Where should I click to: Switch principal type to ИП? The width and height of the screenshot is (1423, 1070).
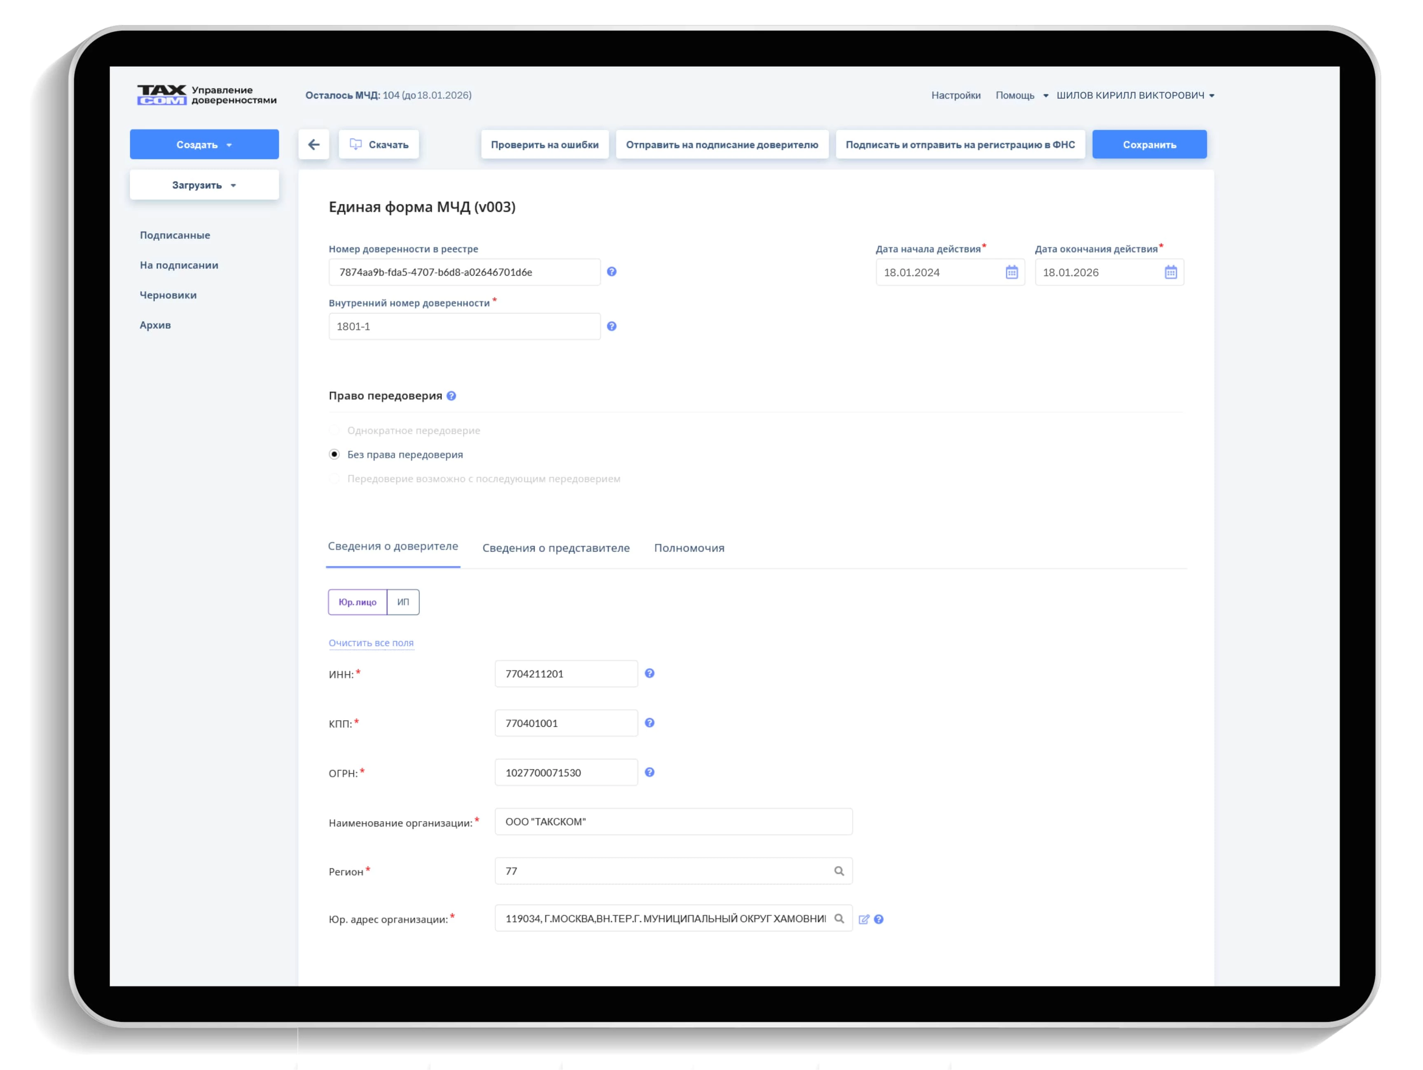[403, 602]
